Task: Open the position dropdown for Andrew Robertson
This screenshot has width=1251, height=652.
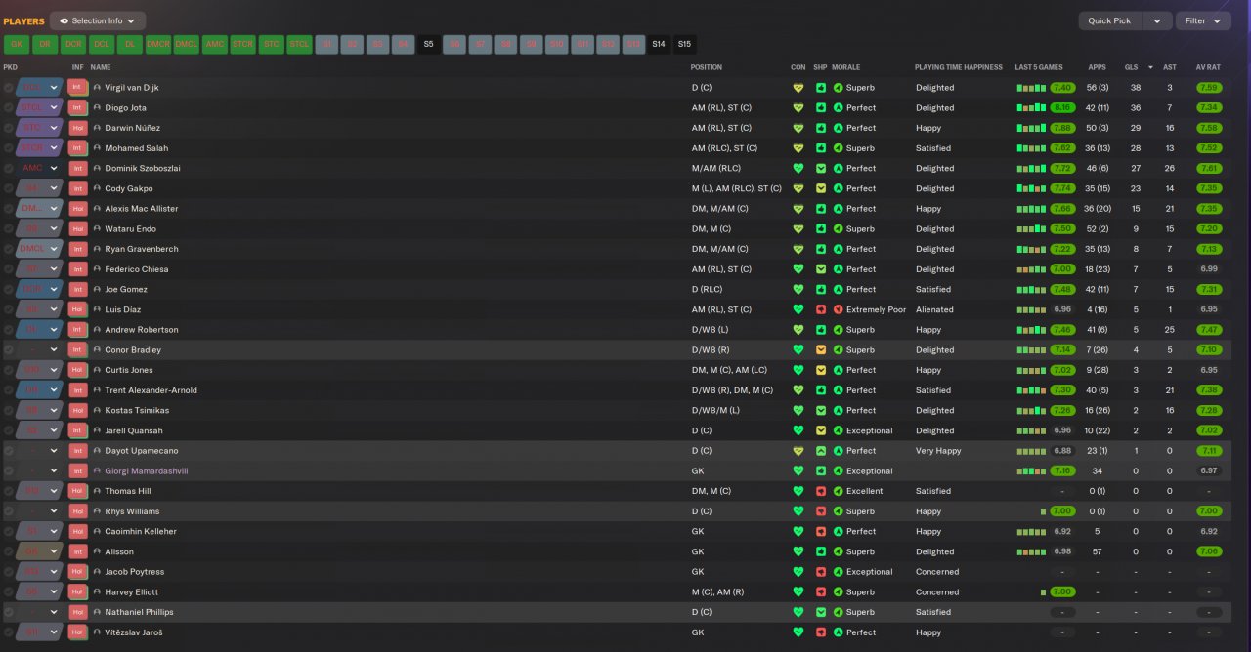Action: (x=54, y=330)
